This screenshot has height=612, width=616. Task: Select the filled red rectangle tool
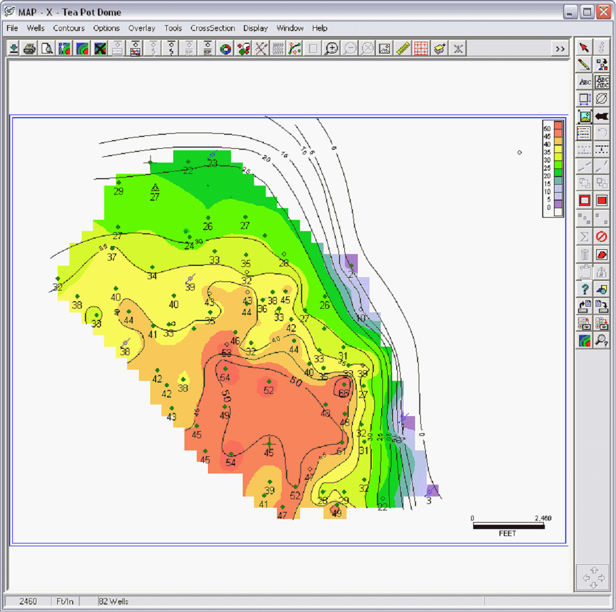pyautogui.click(x=602, y=201)
